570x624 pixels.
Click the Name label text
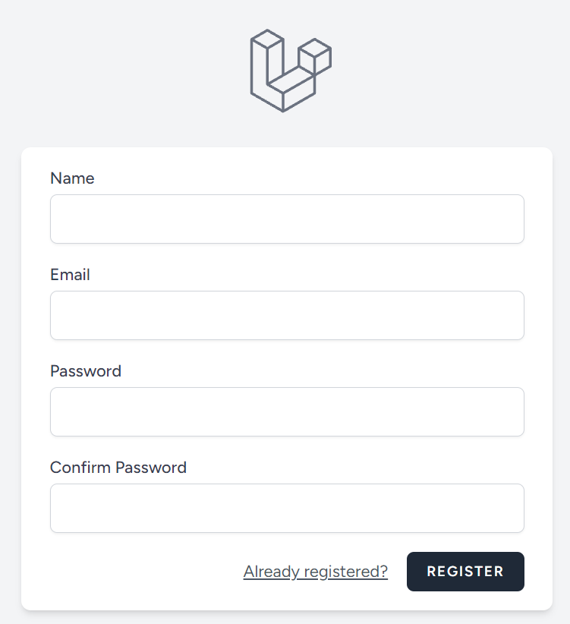click(x=72, y=178)
